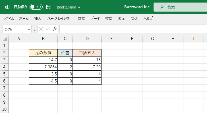
Task: Select cell containing 14.7
Action: [x=43, y=60]
